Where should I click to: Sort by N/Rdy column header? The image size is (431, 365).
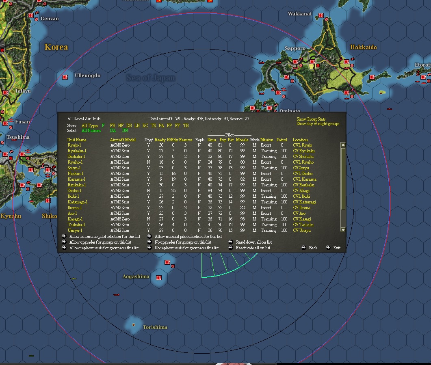(x=172, y=140)
